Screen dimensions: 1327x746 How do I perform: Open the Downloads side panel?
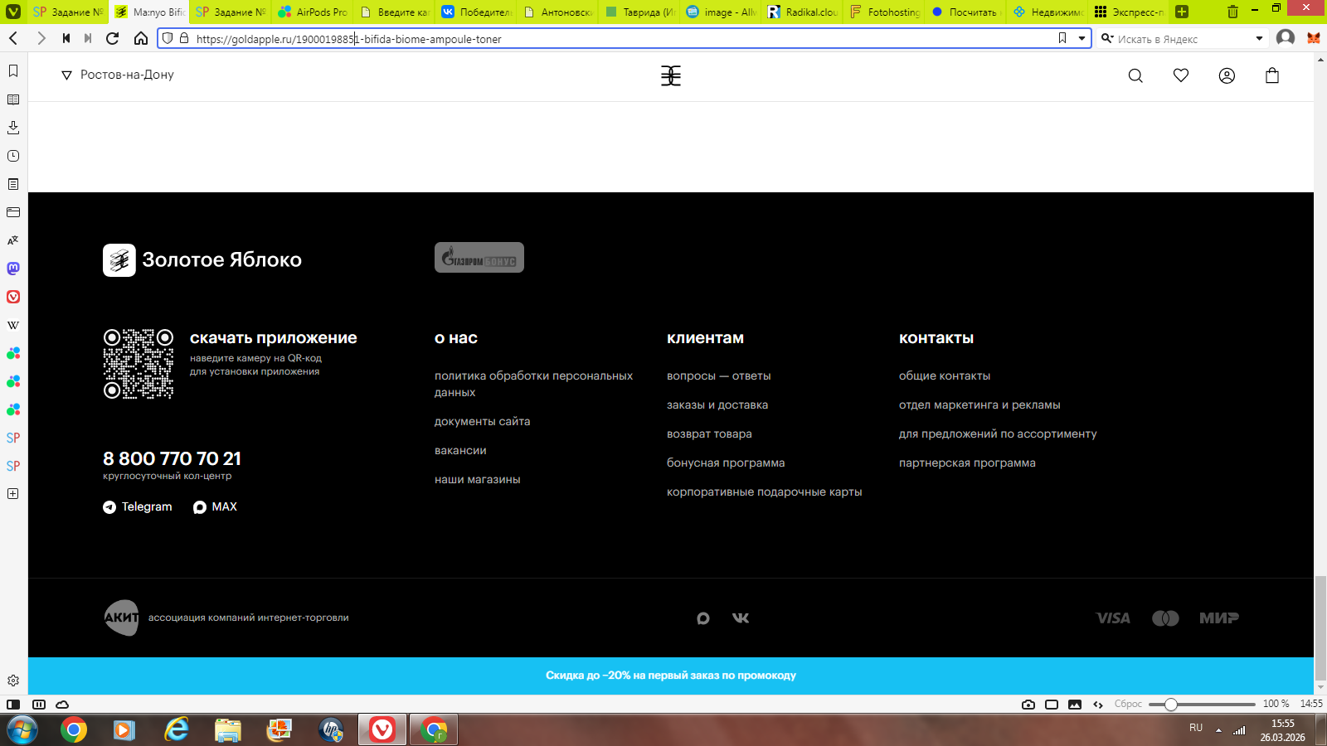13,128
